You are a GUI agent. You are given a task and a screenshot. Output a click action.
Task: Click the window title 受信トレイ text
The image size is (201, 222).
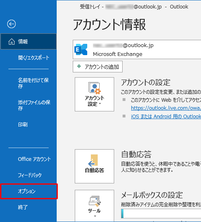(90, 7)
